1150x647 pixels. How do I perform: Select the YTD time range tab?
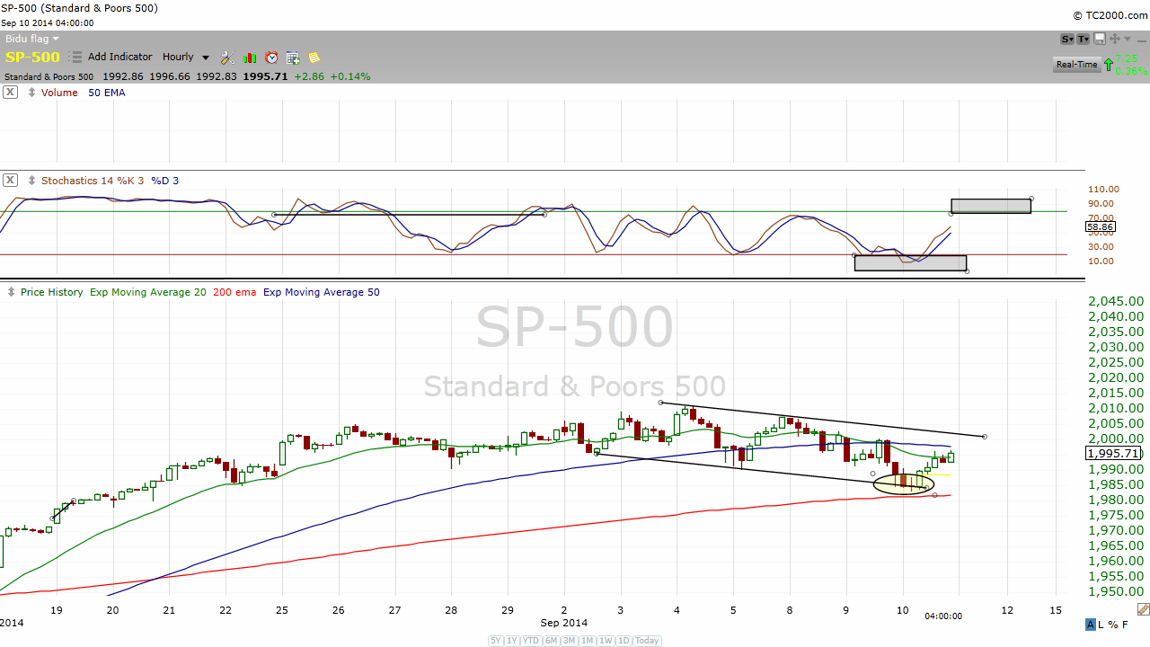(532, 641)
